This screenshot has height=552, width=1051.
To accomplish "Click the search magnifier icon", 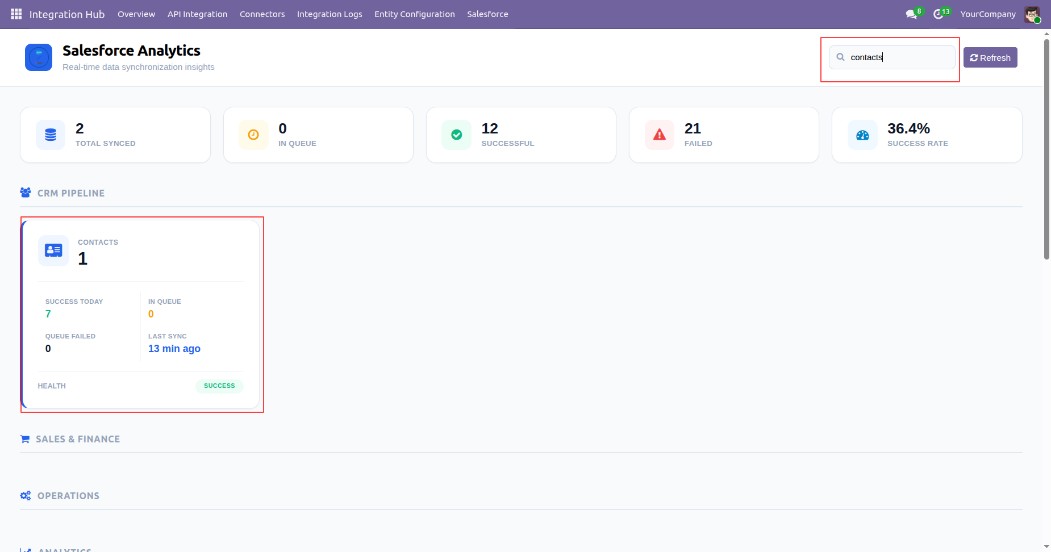I will coord(841,57).
